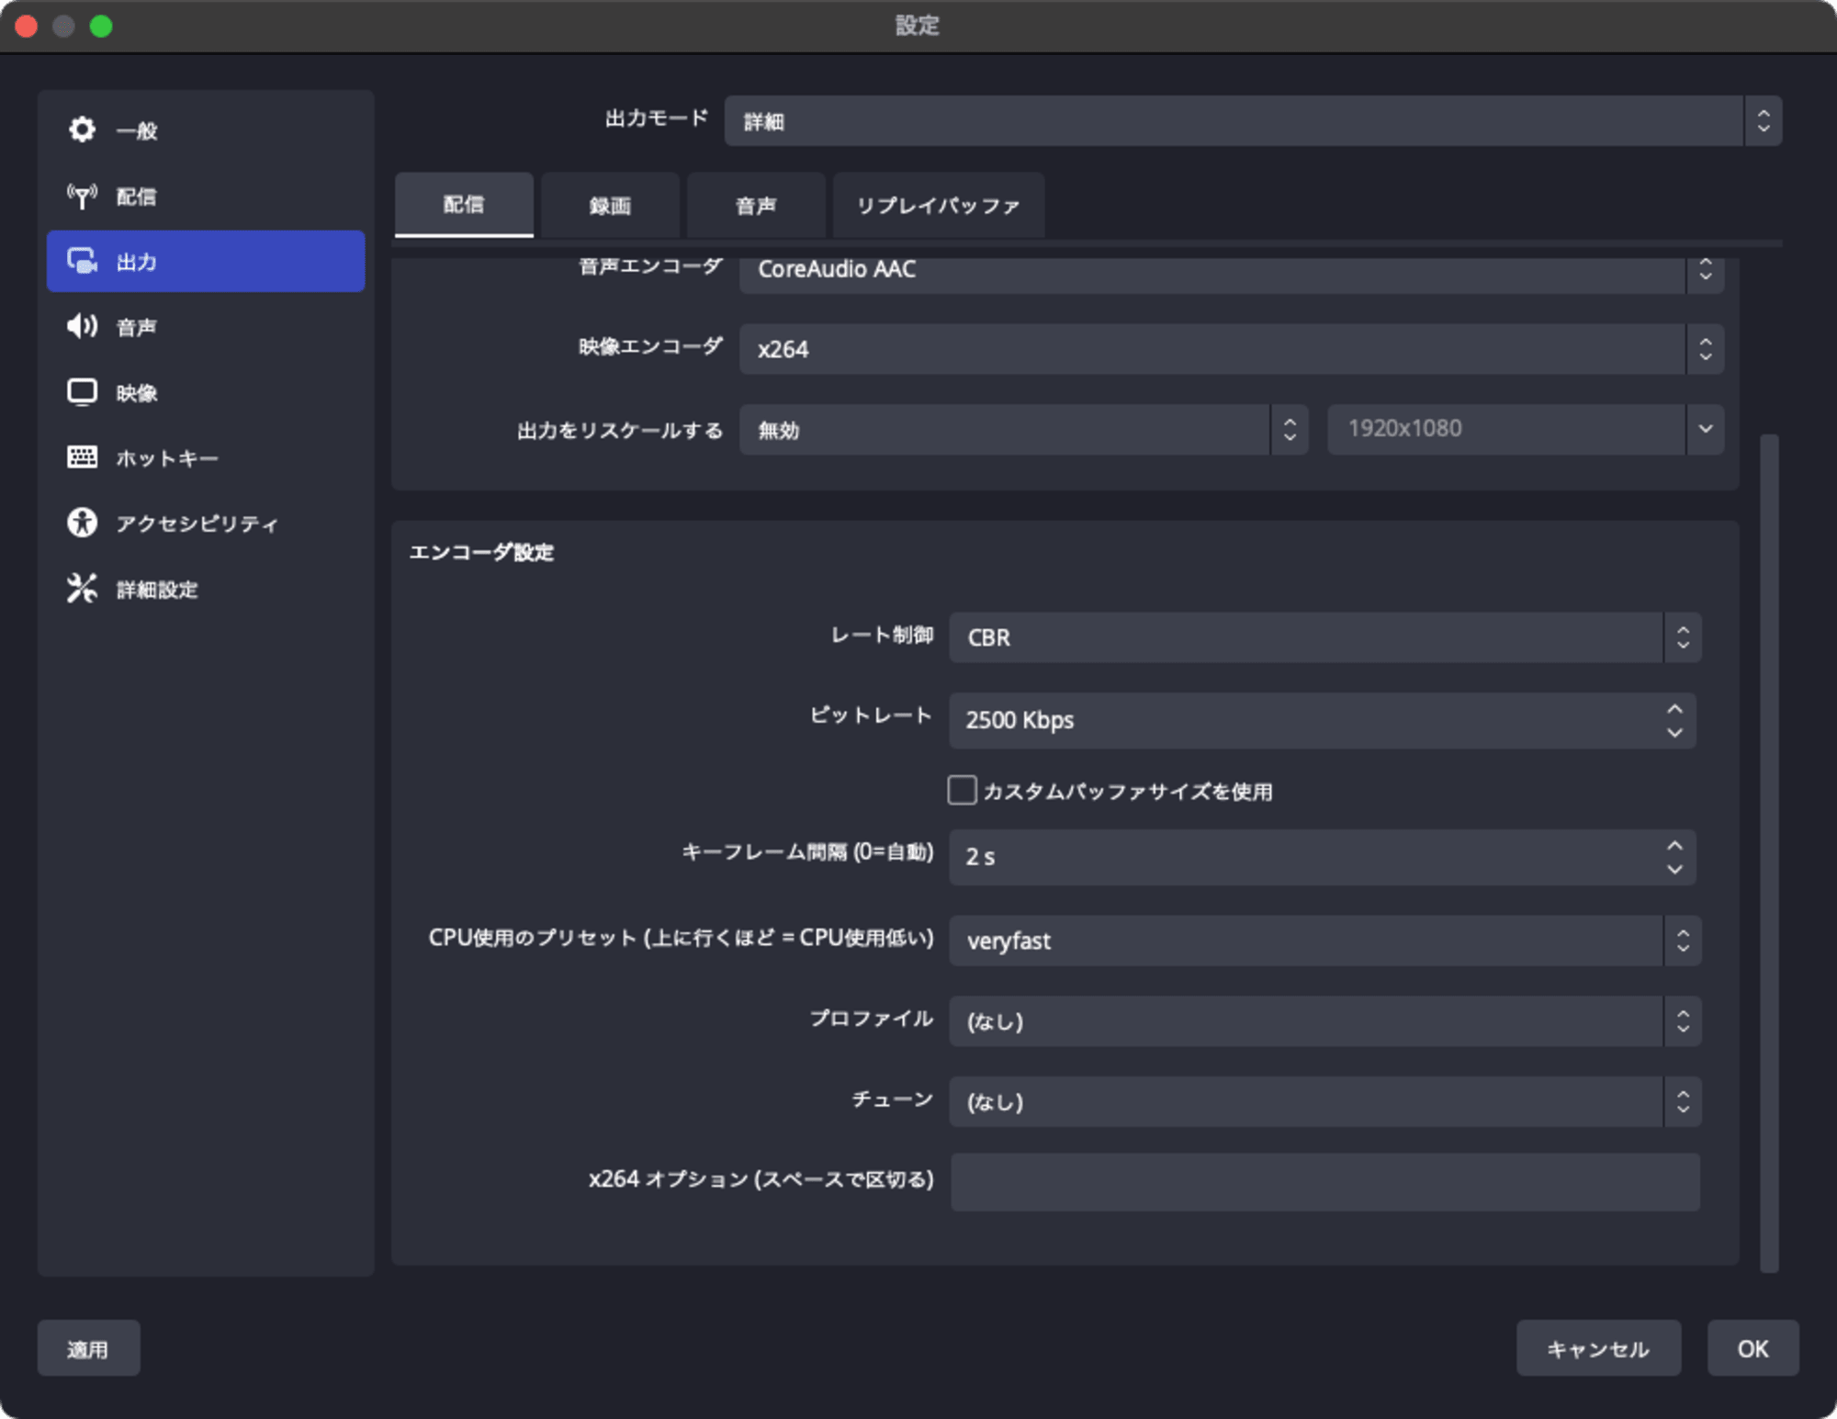Click the tools icon for 詳細設定

click(82, 589)
